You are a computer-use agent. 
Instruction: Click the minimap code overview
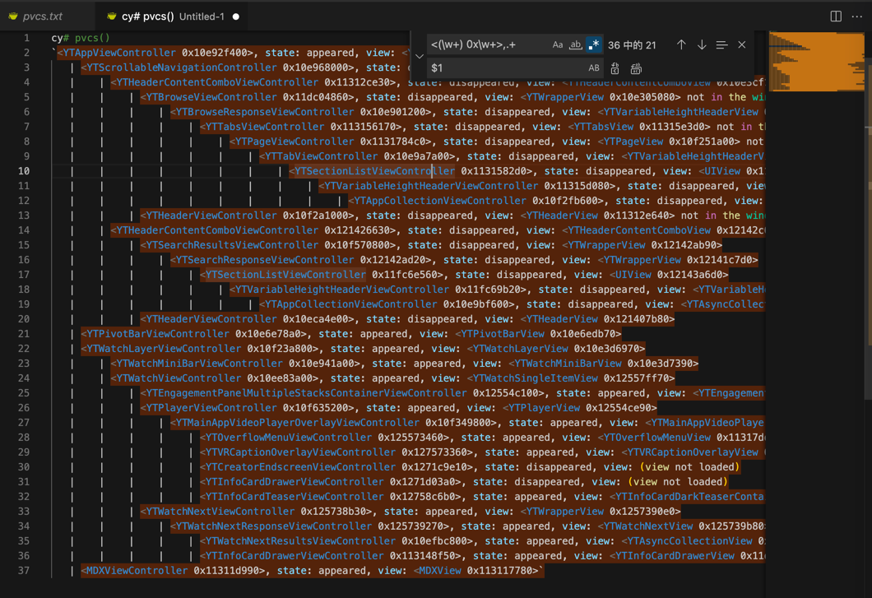[816, 61]
